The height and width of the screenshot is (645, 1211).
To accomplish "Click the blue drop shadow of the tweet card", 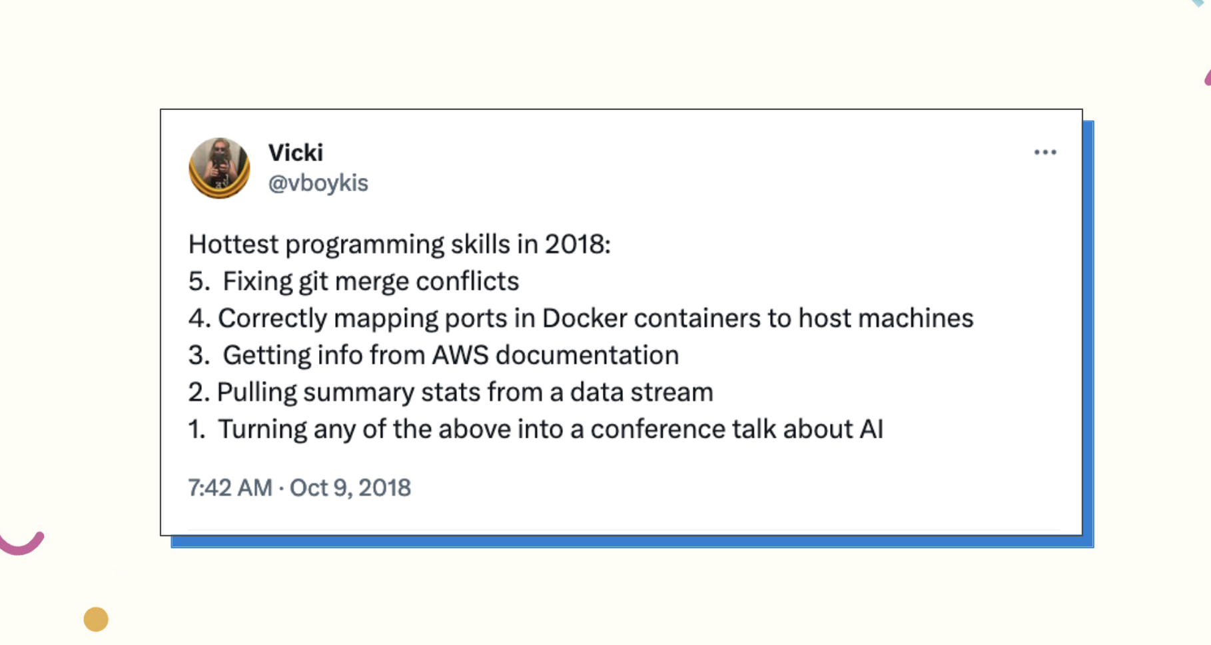I will click(x=1088, y=333).
